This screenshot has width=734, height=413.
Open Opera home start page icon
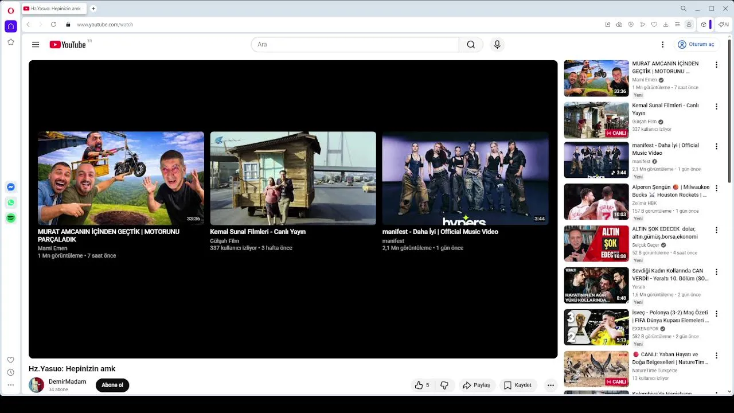(10, 26)
